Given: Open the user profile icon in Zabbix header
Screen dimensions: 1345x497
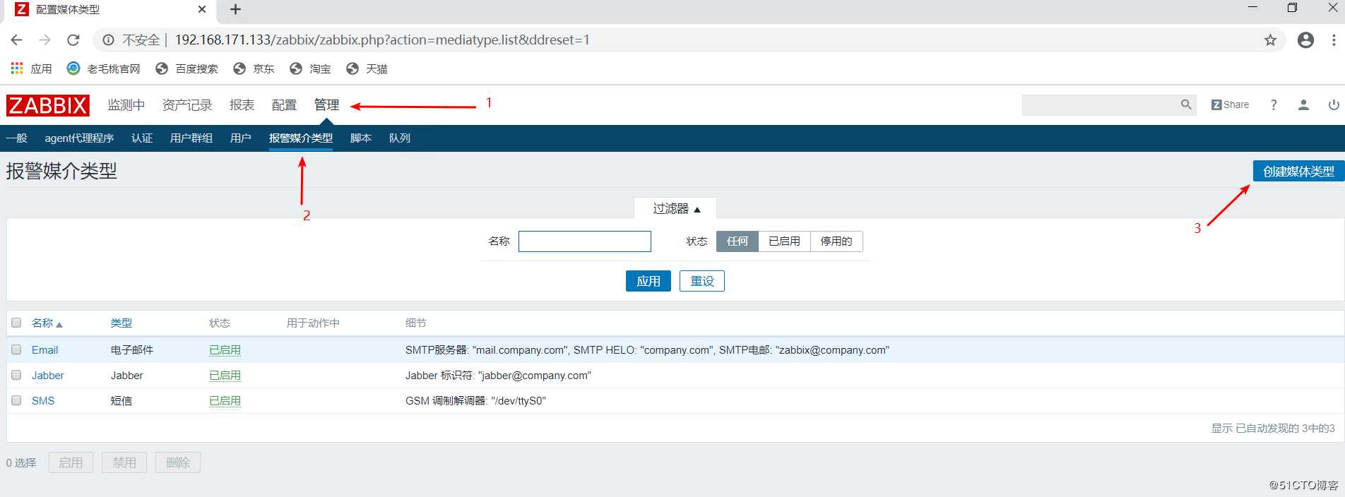Looking at the screenshot, I should [1303, 104].
